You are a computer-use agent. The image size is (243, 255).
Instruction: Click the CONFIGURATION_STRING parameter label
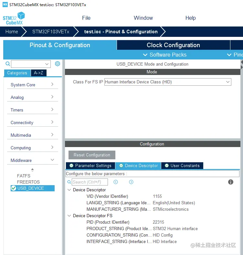119,235
